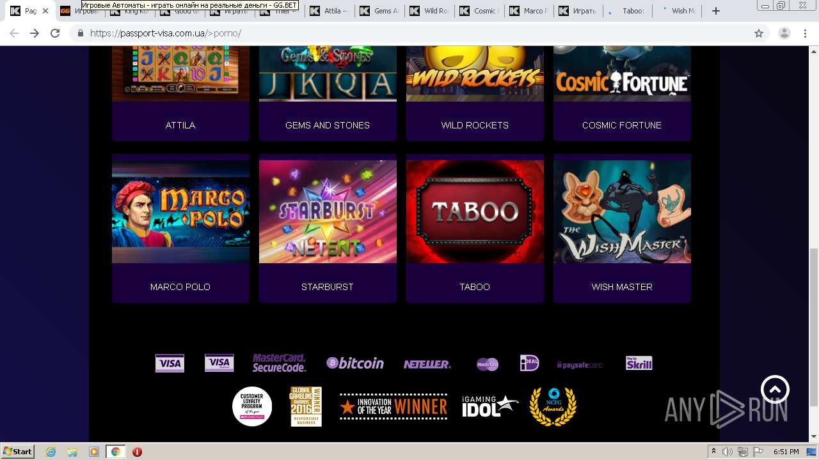The height and width of the screenshot is (460, 819).
Task: Click the Neteller payment logo
Action: click(x=427, y=364)
